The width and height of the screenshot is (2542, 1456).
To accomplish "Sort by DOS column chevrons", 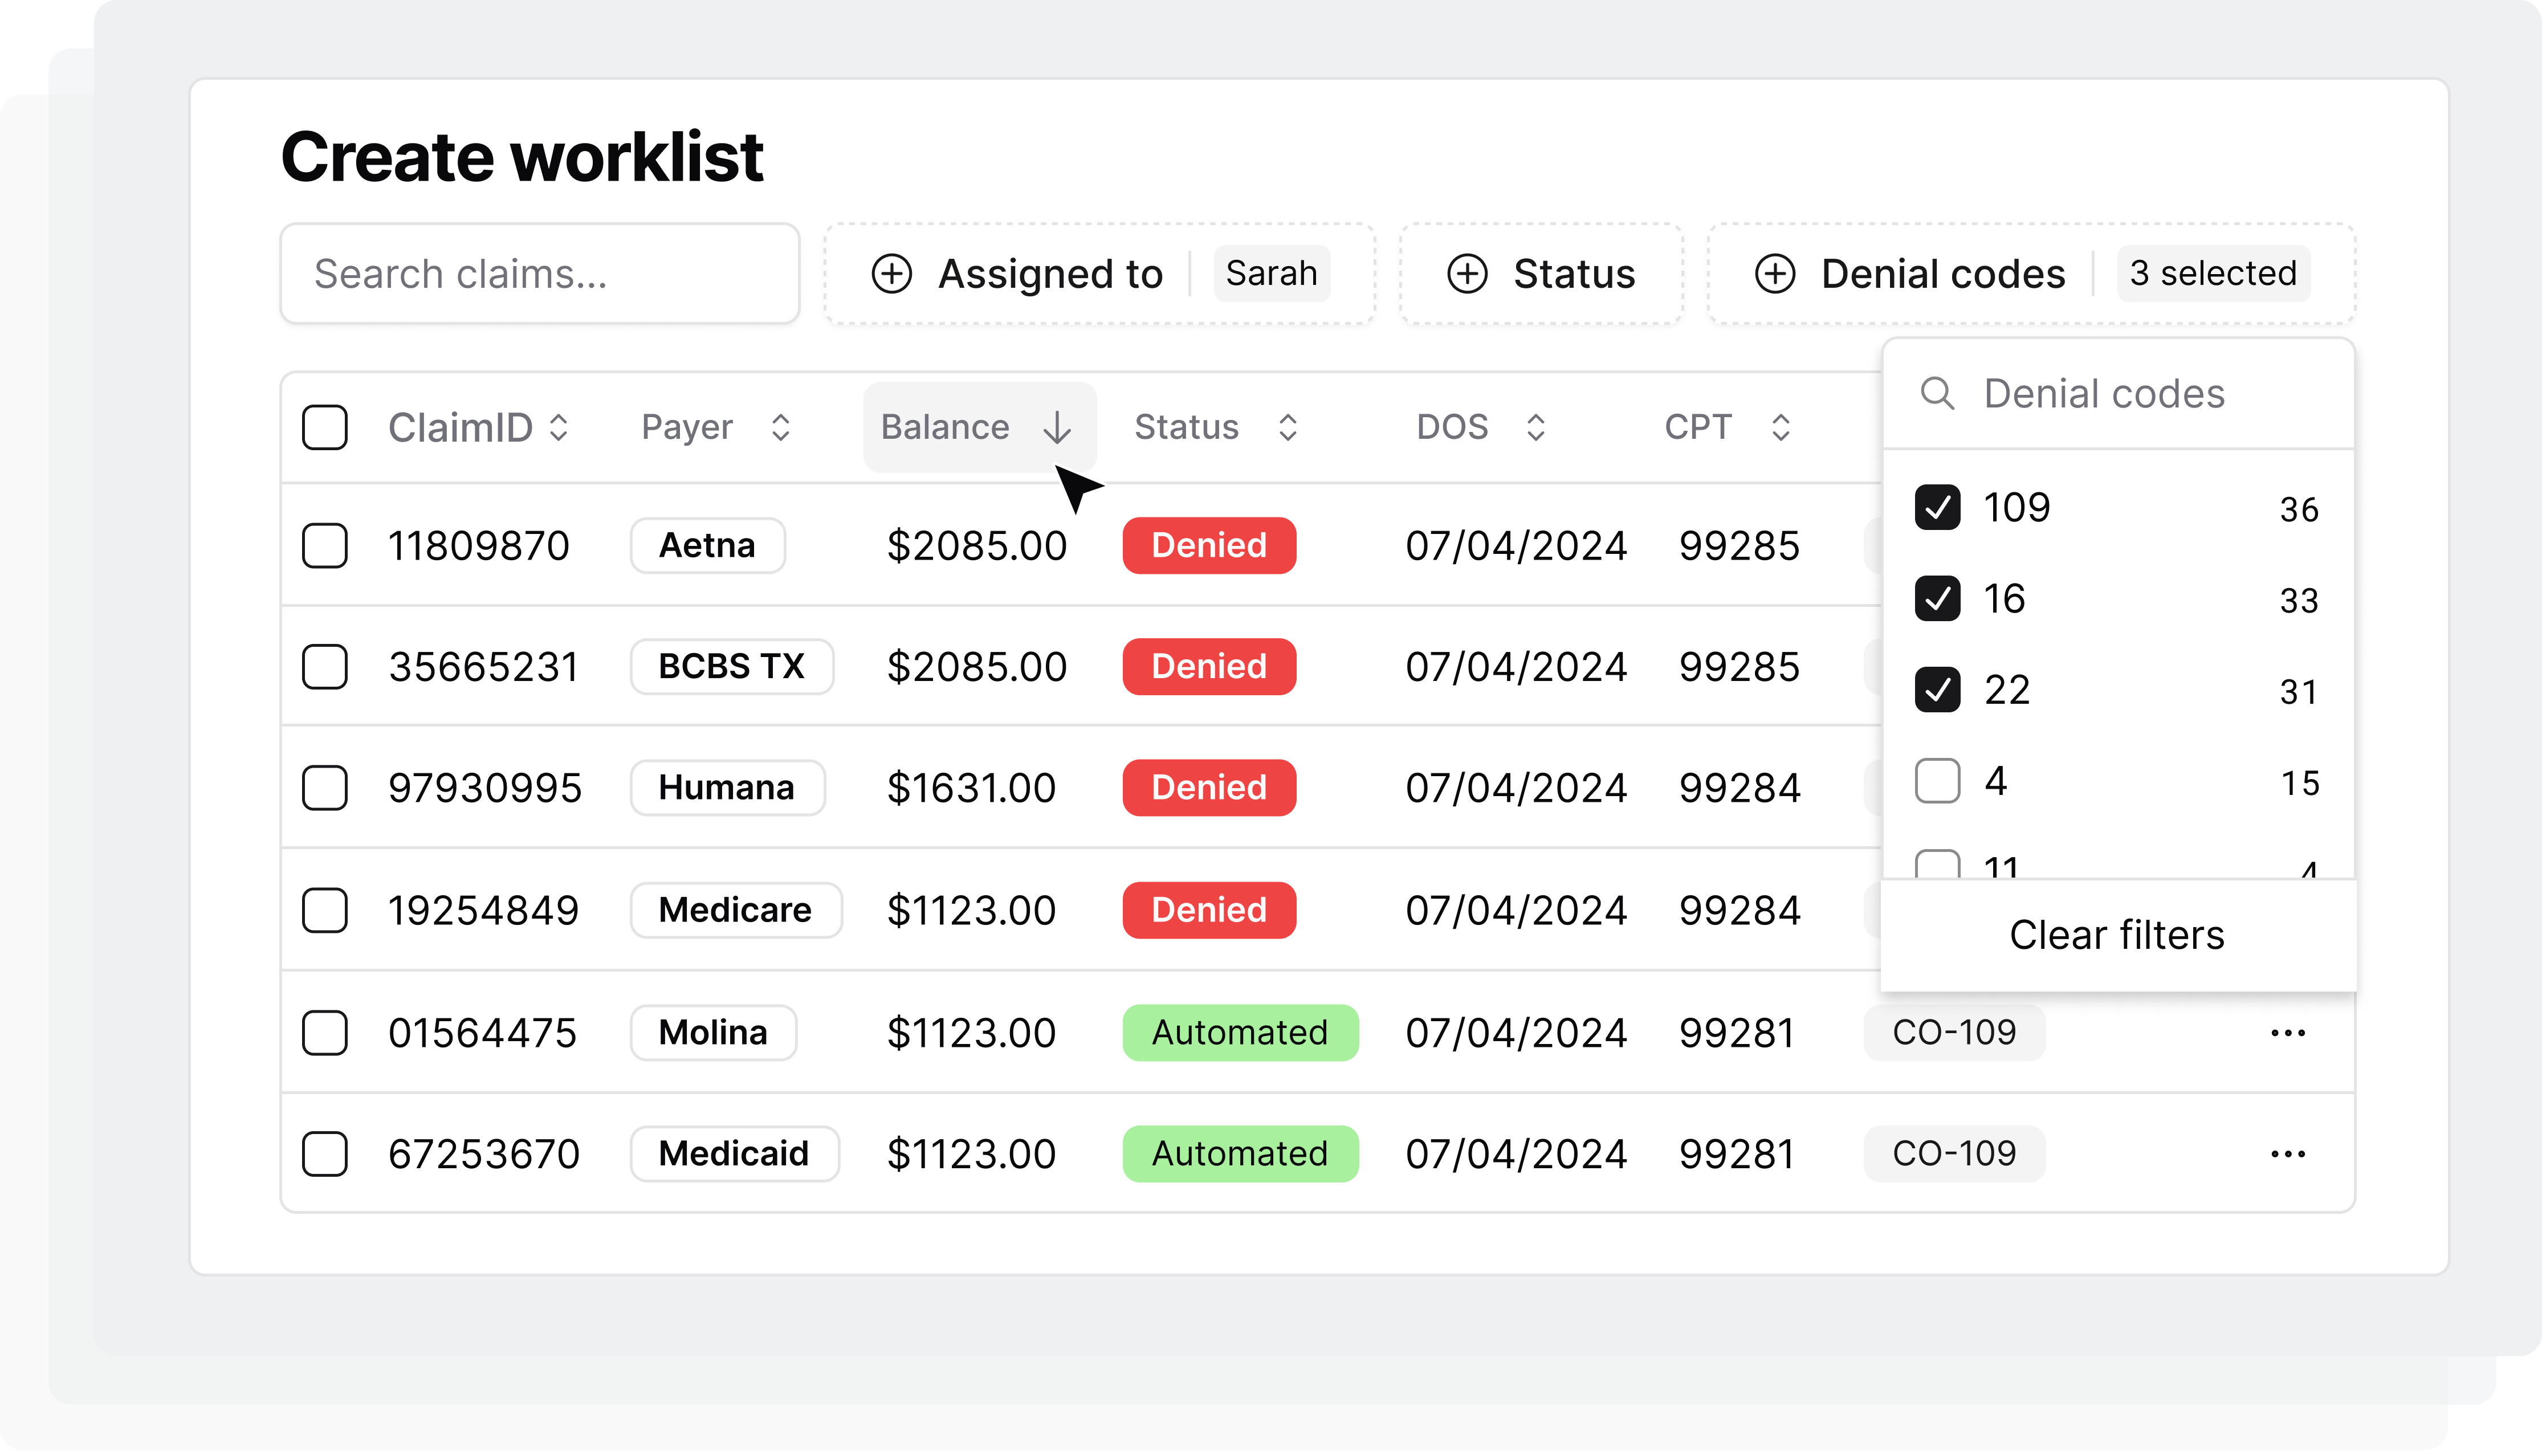I will click(1536, 428).
